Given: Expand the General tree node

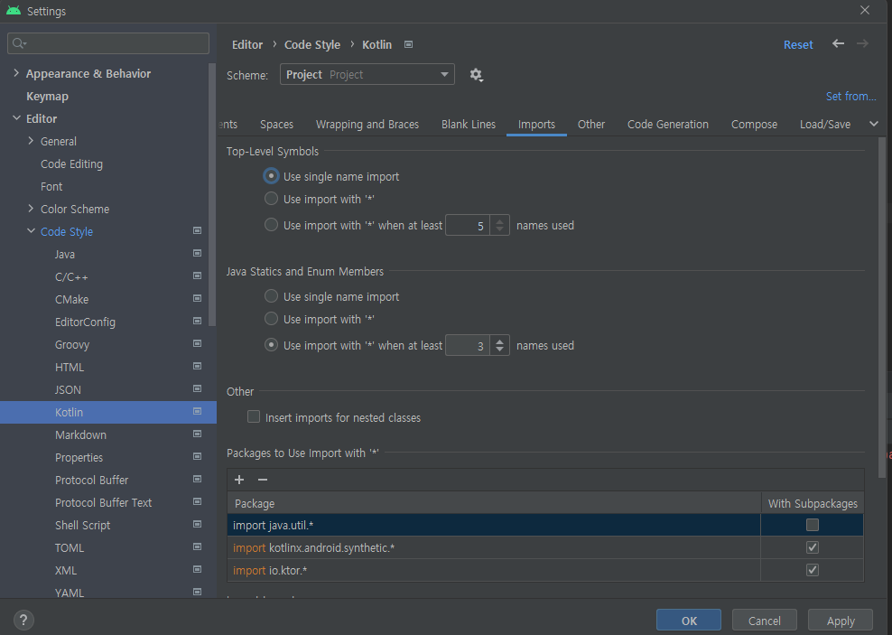Looking at the screenshot, I should [31, 141].
